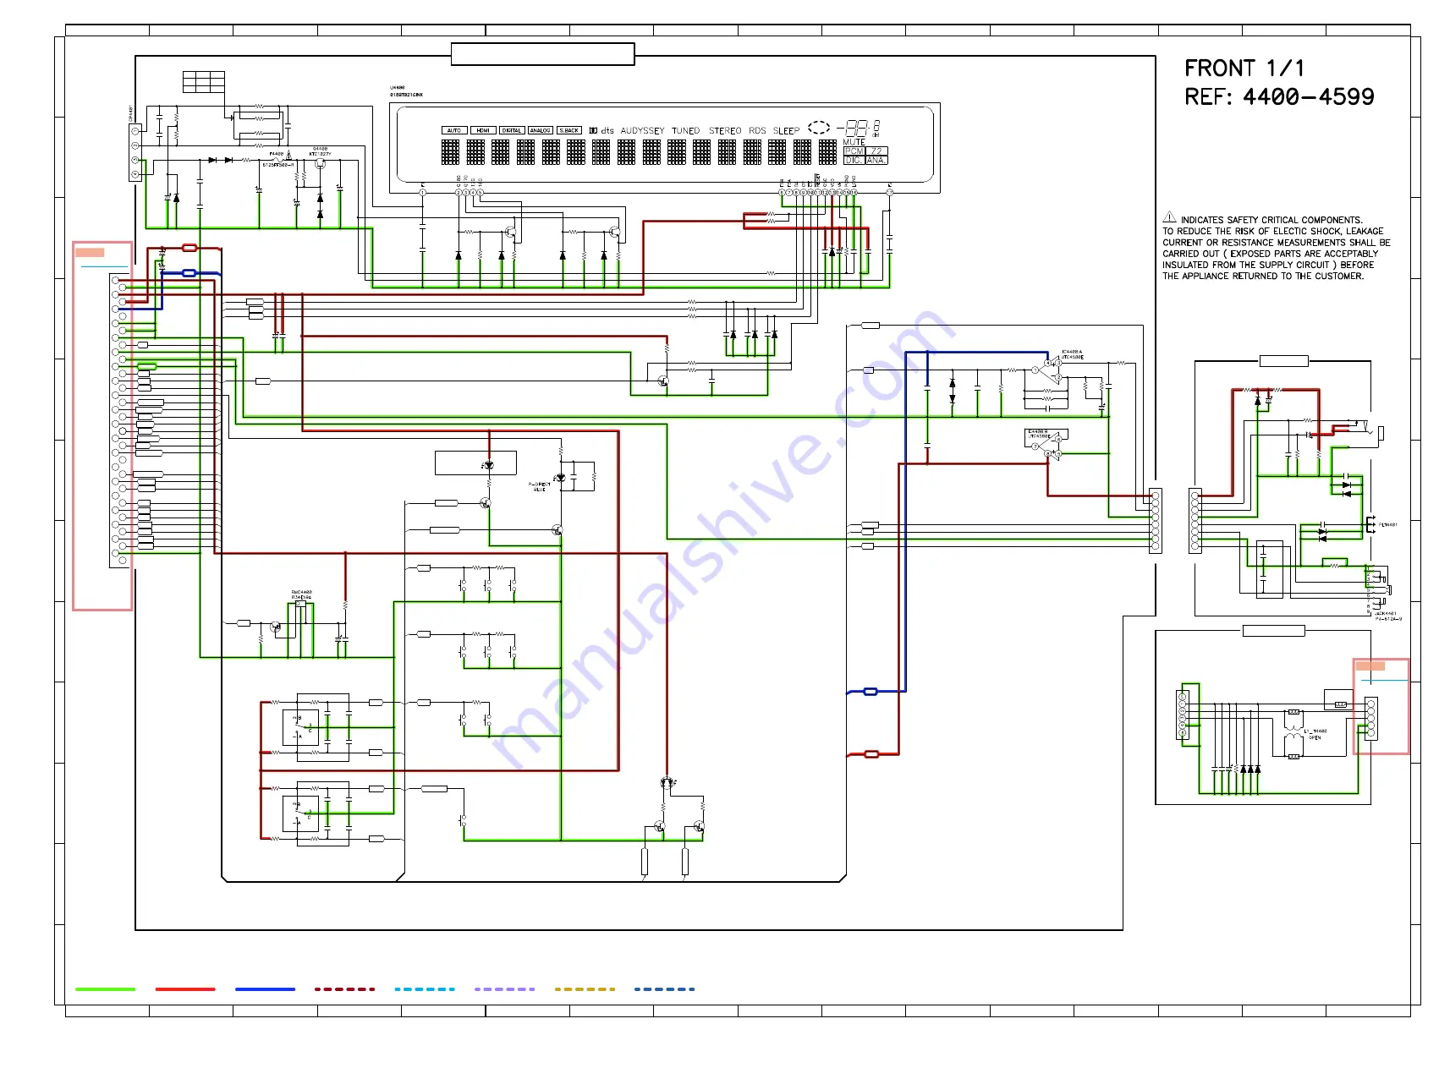This screenshot has height=1068, width=1439.
Task: Select the AUTO indicator on the display
Action: [x=454, y=130]
